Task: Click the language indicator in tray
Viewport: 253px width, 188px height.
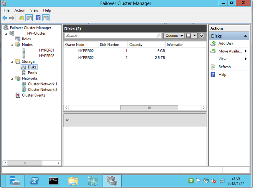Action: [x=222, y=181]
